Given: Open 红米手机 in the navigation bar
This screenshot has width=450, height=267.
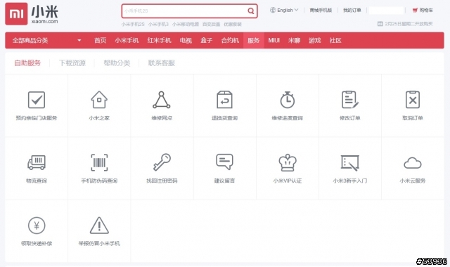Looking at the screenshot, I should [160, 41].
